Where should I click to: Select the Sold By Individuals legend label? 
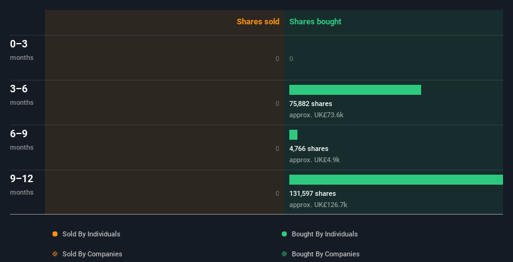click(91, 234)
